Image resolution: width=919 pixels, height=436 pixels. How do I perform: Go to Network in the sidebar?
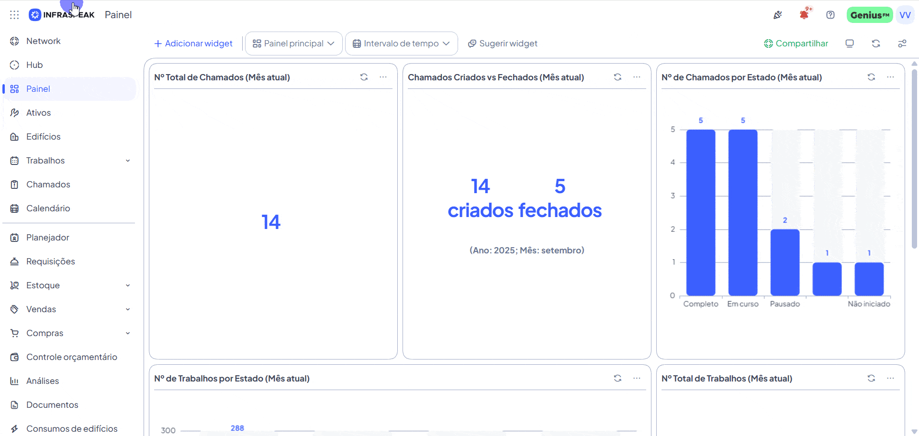(70, 41)
